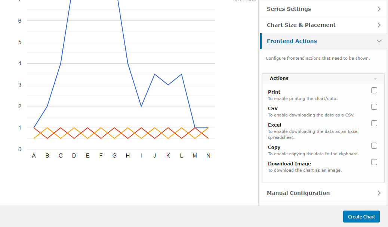Enable the Download Image checkbox

coord(374,162)
